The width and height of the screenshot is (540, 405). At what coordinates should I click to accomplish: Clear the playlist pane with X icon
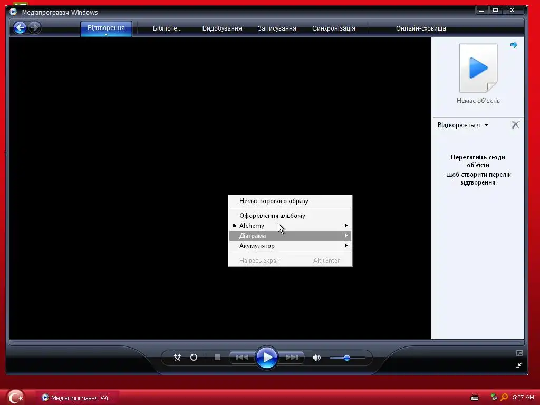point(515,125)
